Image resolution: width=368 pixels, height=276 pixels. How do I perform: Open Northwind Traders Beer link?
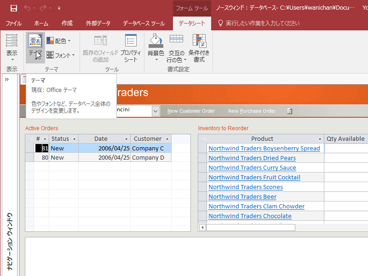(x=242, y=196)
